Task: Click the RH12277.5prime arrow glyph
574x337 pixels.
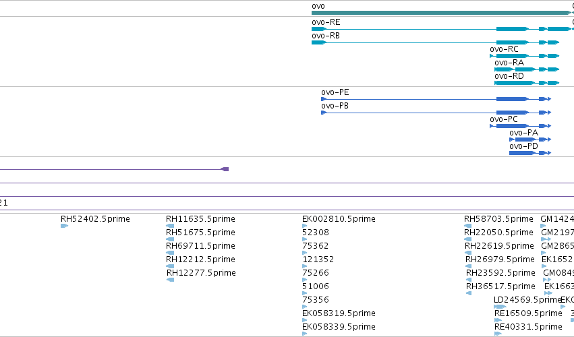Action: tap(170, 280)
